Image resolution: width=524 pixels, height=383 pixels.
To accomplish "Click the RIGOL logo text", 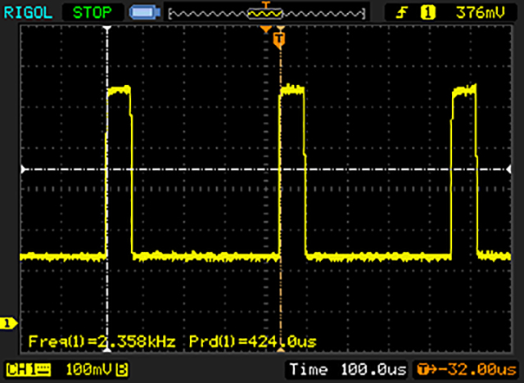I will click(28, 13).
